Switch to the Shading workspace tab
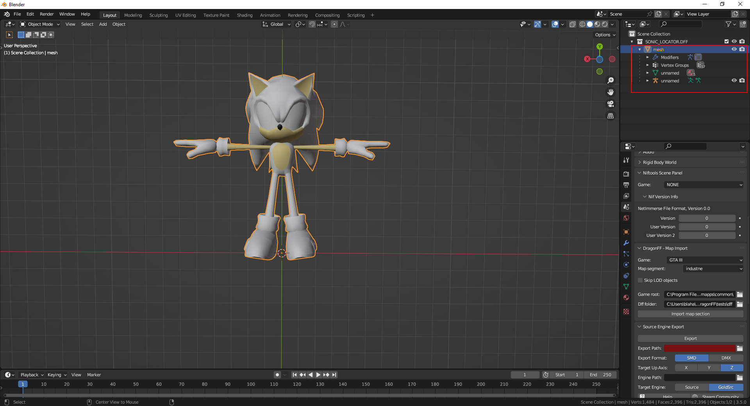 point(245,15)
